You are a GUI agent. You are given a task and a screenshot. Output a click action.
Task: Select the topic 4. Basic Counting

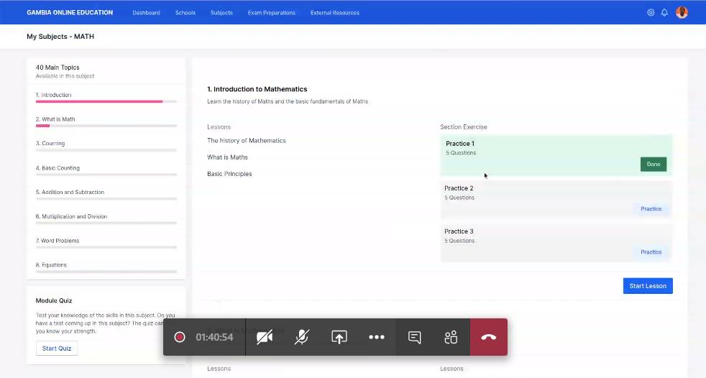(58, 168)
